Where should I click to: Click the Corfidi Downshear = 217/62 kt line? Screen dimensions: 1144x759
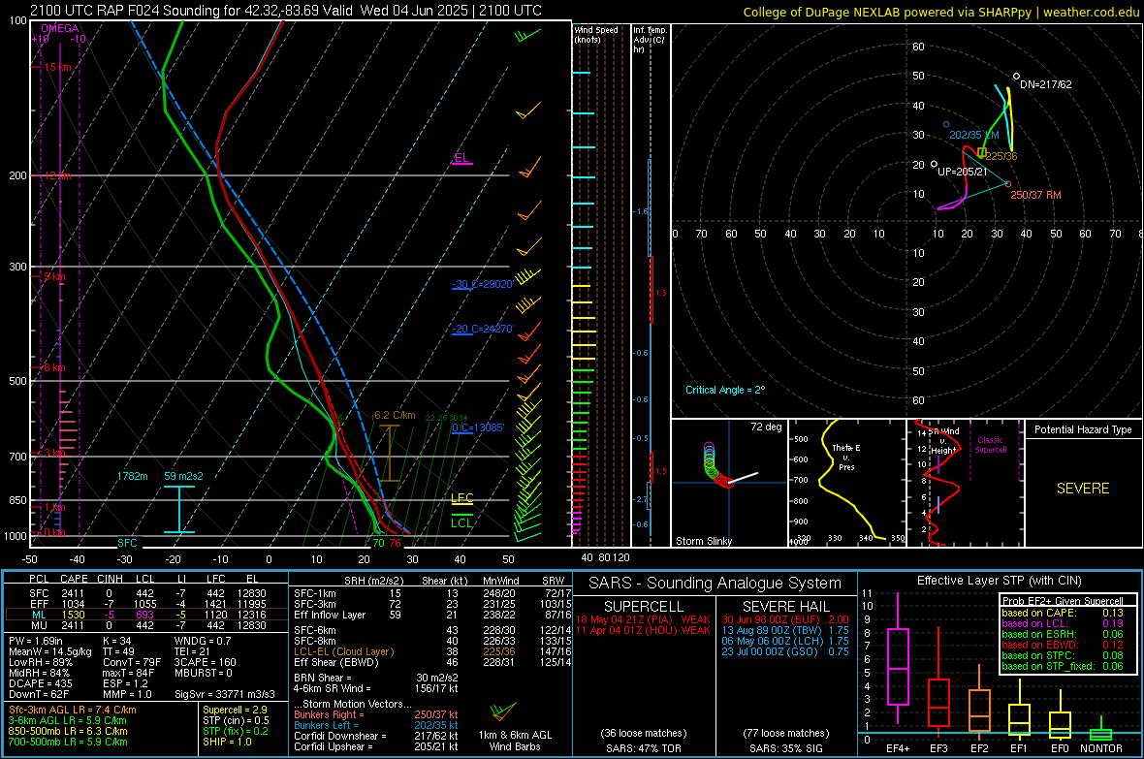[x=376, y=736]
